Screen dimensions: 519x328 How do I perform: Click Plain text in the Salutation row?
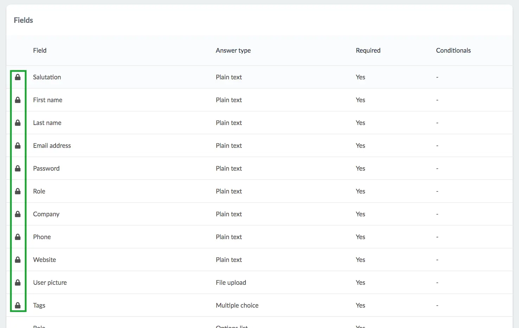click(229, 77)
